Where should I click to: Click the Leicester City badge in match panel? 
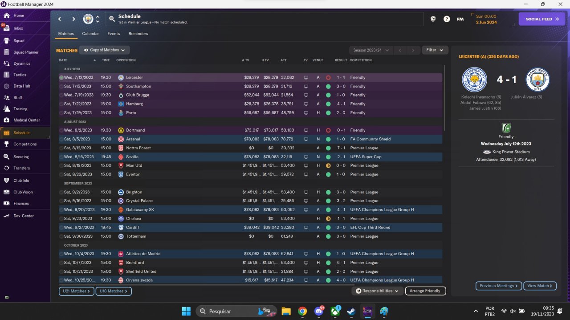click(475, 80)
